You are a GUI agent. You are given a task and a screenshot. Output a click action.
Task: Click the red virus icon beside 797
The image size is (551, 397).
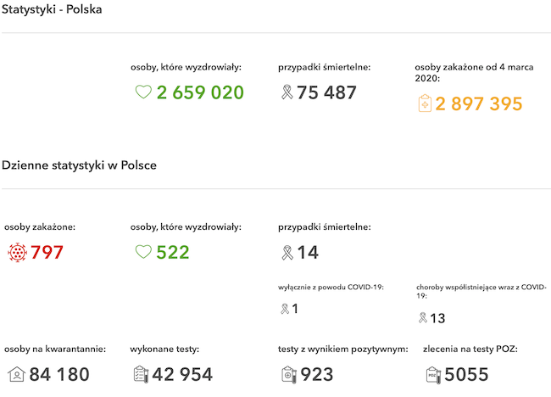[x=17, y=252]
